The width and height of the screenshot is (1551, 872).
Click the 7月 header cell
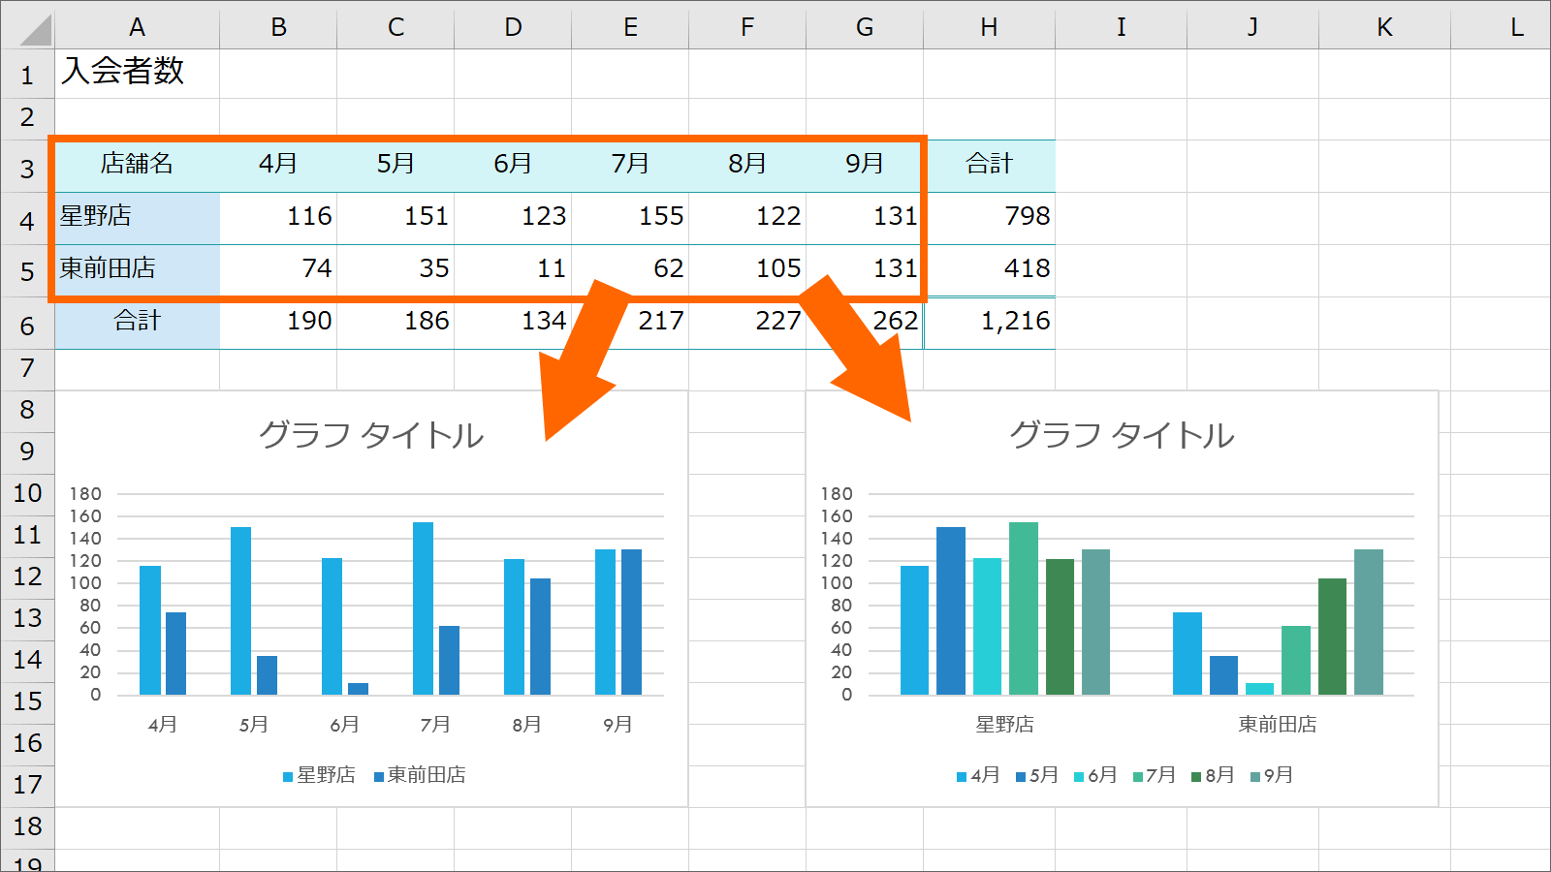coord(630,165)
